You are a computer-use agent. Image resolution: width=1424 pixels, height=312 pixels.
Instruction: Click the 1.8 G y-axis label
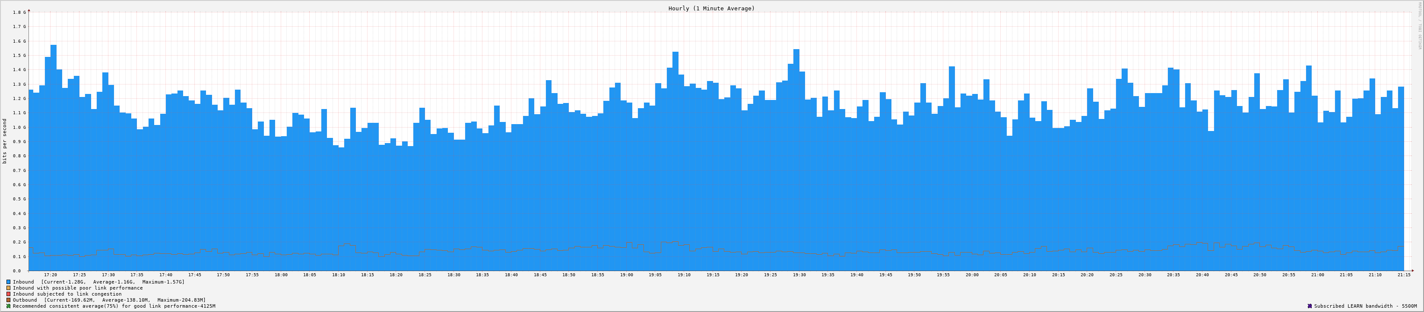coord(19,12)
